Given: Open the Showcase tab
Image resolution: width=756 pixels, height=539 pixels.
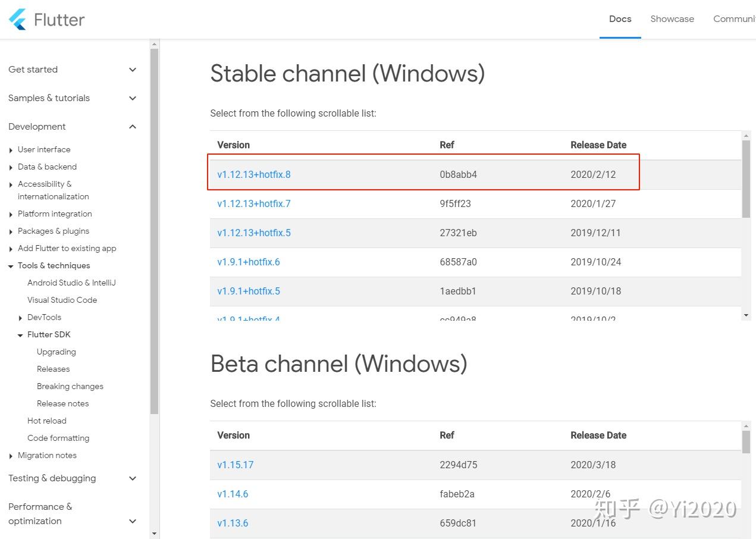Looking at the screenshot, I should [x=672, y=19].
